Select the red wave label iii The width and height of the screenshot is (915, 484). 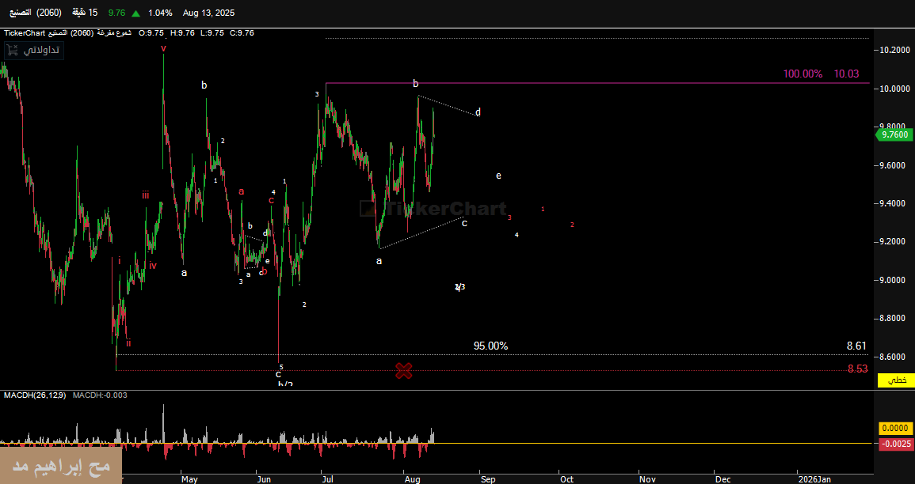pyautogui.click(x=145, y=195)
